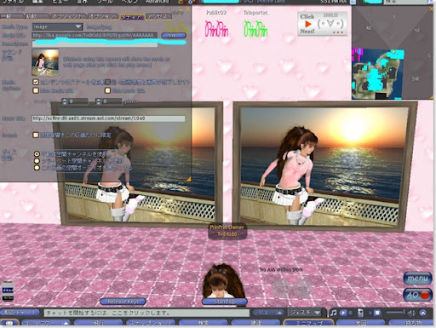Image resolution: width=436 pixels, height=328 pixels.
Task: Play the media with blue play icon
Action: pos(343,313)
